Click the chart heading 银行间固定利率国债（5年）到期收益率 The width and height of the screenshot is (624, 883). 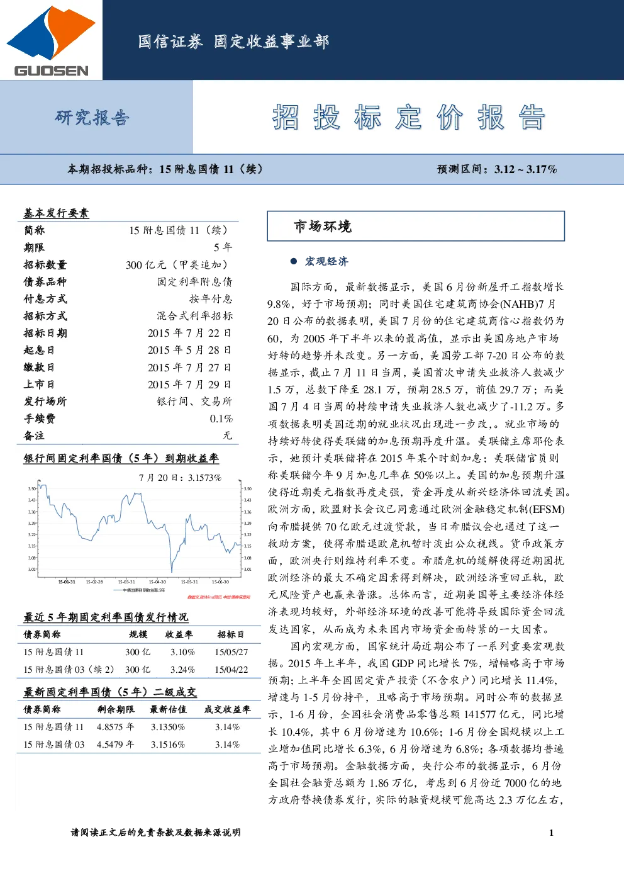pos(121,458)
